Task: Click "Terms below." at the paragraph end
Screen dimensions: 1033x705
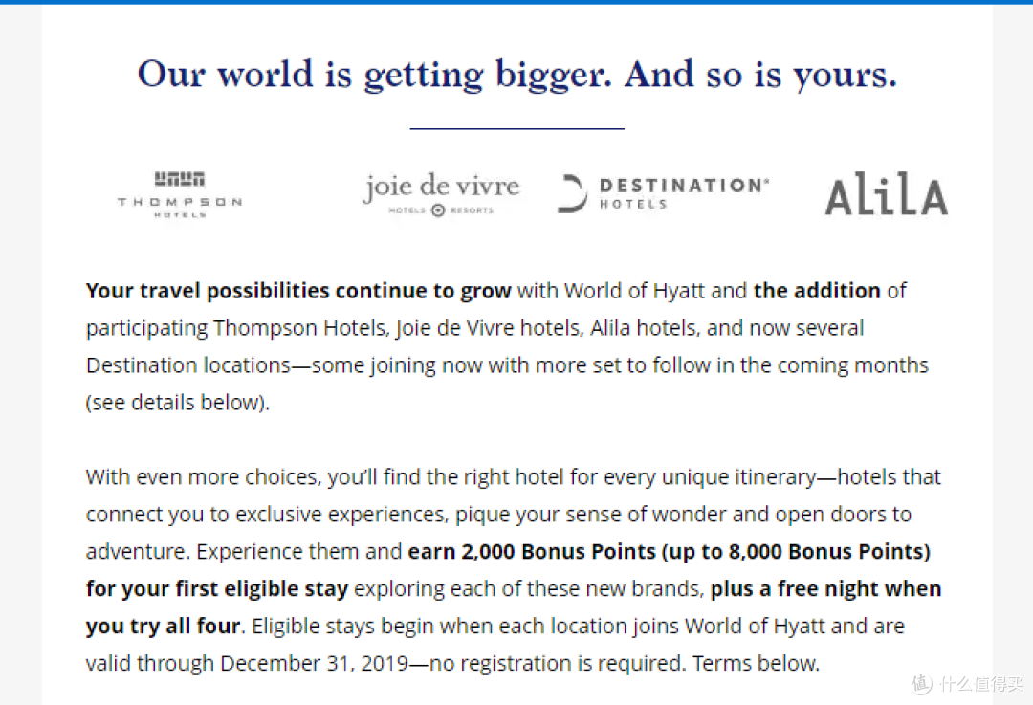Action: point(756,663)
